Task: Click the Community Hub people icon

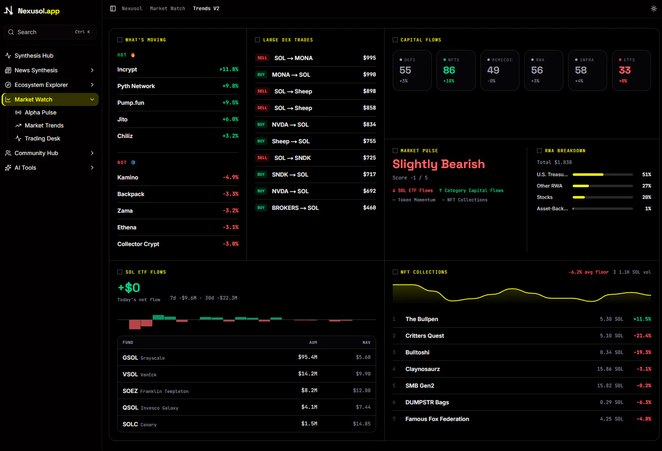Action: [8, 153]
